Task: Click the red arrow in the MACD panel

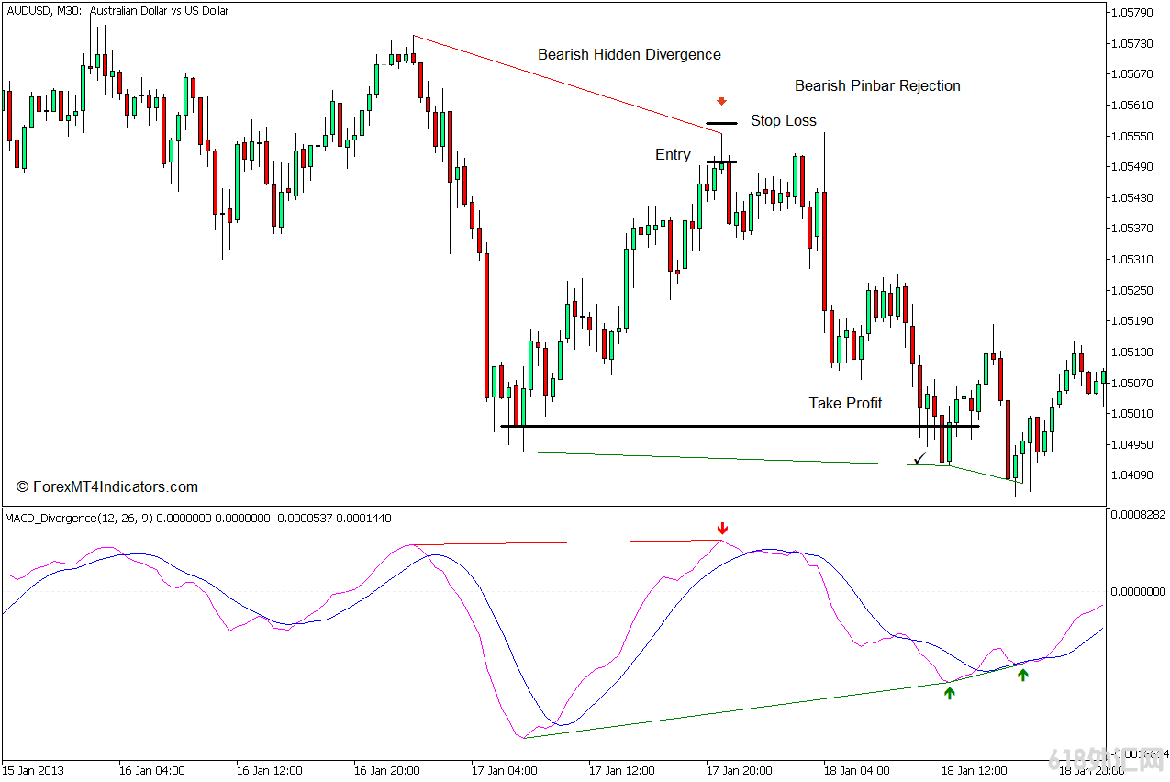Action: pos(722,529)
